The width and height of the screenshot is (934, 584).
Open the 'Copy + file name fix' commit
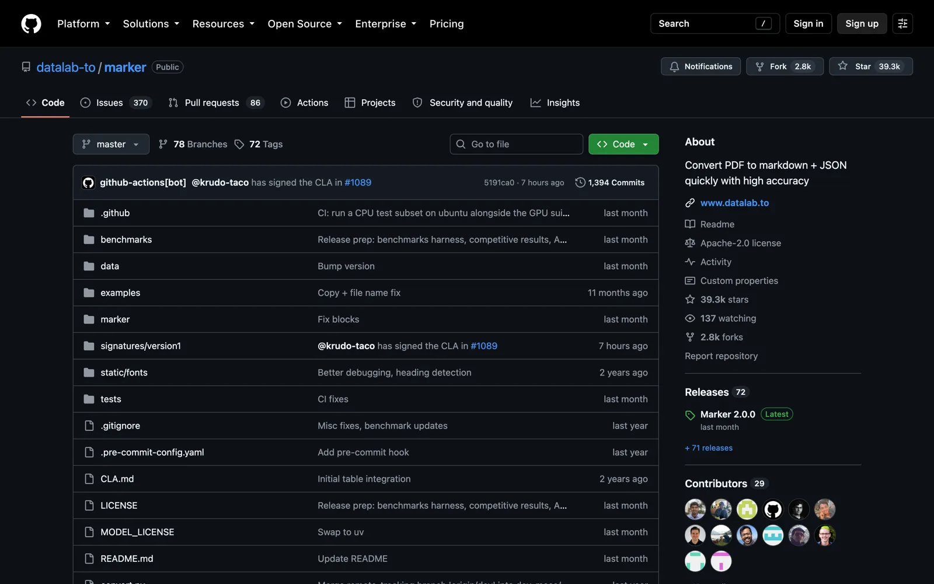(359, 293)
